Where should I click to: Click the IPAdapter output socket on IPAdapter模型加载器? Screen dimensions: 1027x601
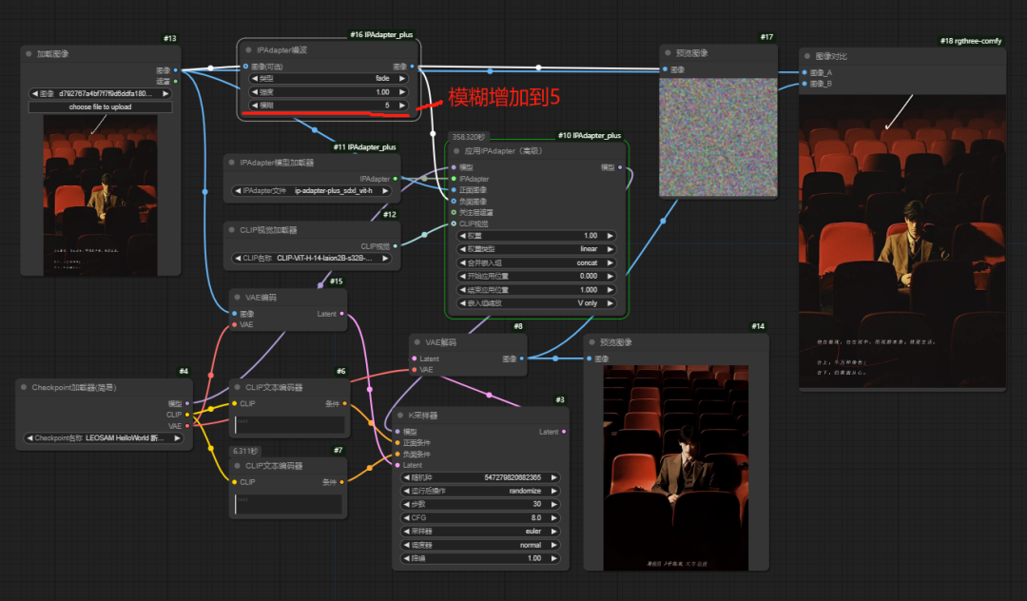395,179
